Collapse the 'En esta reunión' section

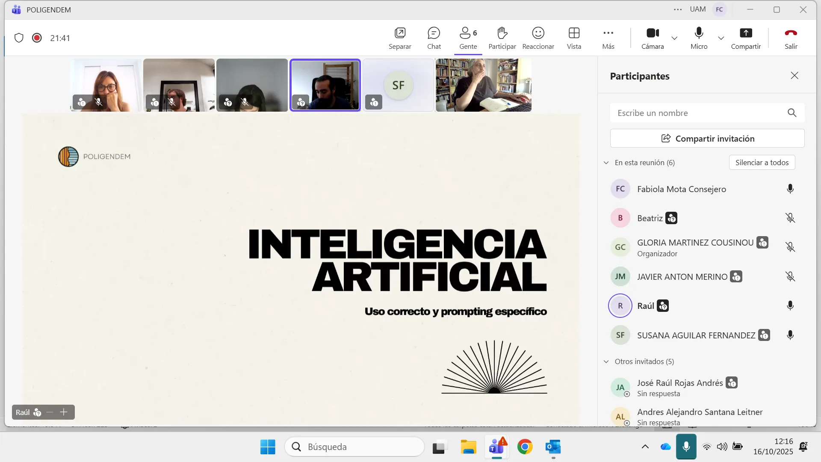[606, 163]
